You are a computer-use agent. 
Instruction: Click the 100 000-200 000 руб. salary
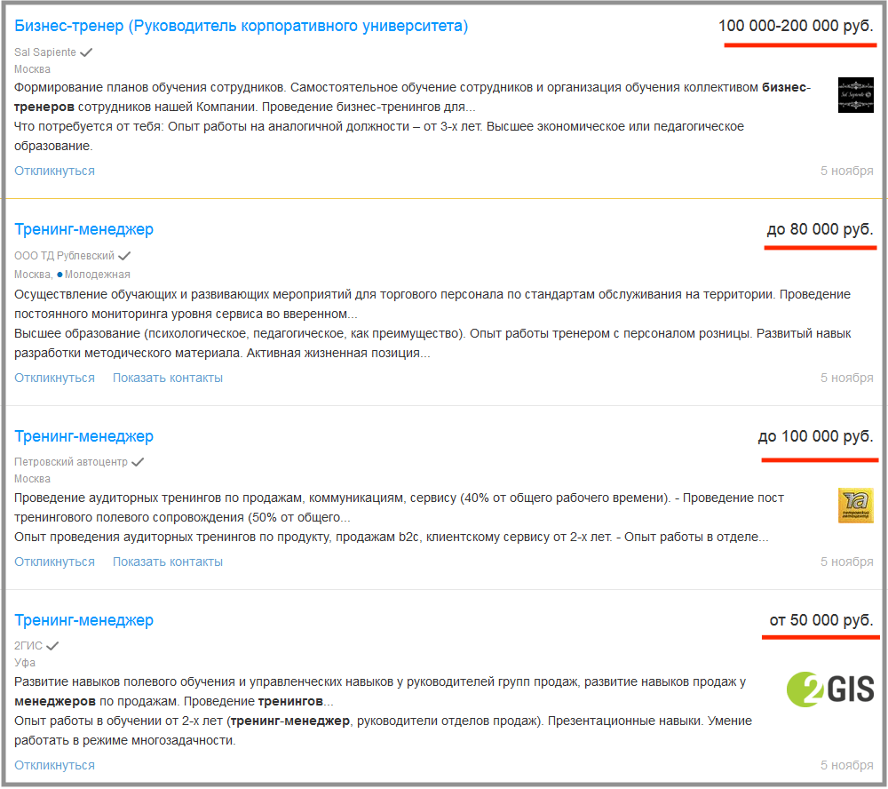[x=796, y=26]
